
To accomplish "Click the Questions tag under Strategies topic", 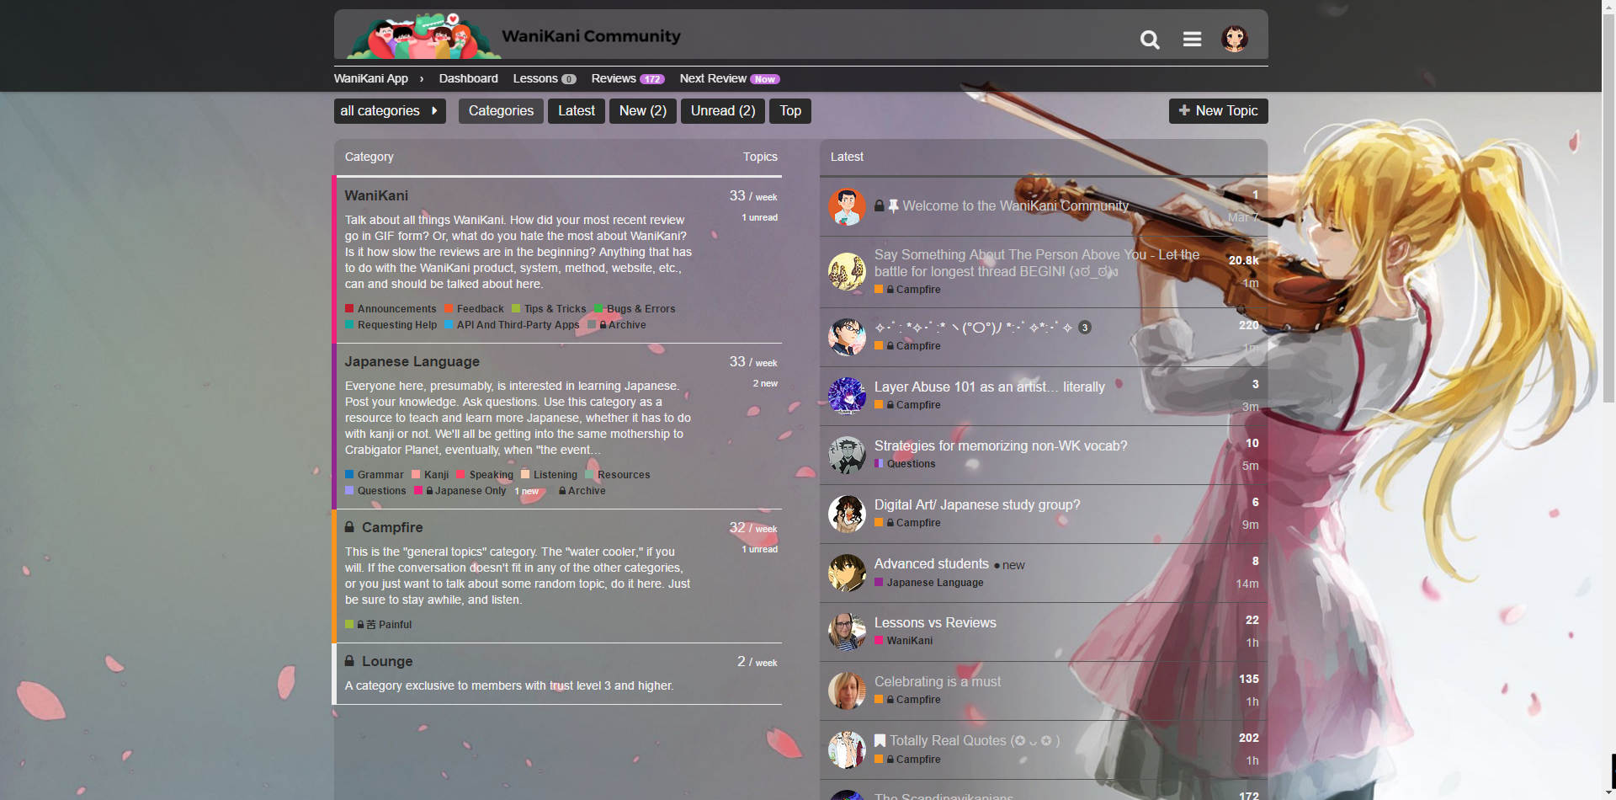I will [905, 464].
